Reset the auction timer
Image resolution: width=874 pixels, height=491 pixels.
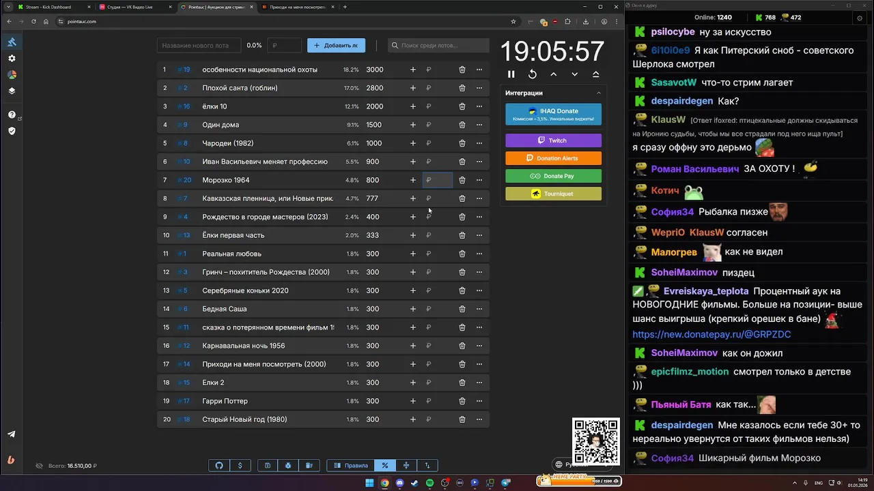point(533,74)
